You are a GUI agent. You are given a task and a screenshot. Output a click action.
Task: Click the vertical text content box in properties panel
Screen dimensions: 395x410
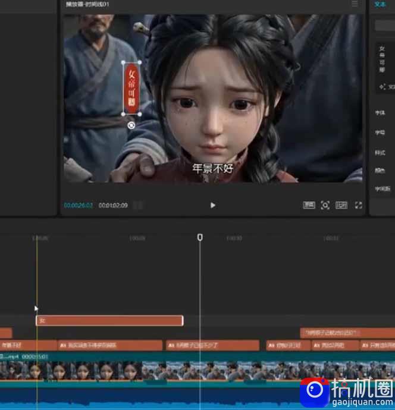click(x=385, y=60)
